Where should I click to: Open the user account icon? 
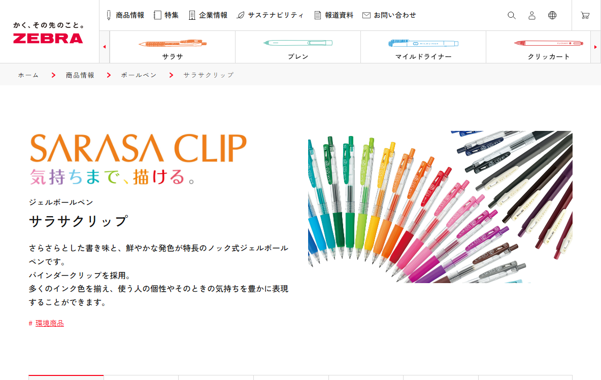pyautogui.click(x=531, y=15)
